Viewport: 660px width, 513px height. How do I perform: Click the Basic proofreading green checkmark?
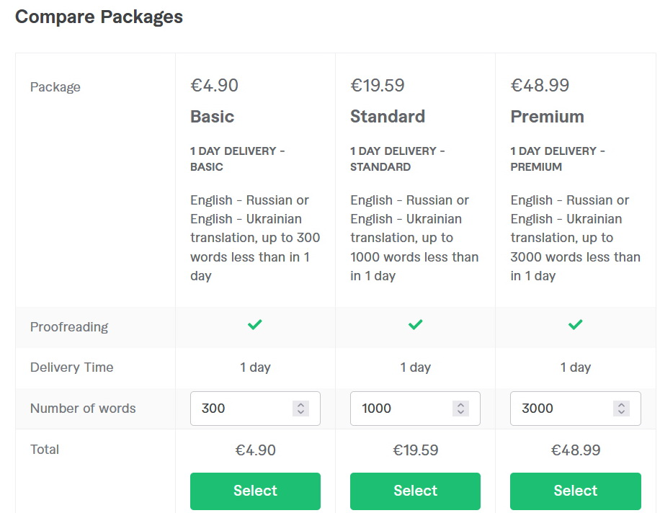(x=254, y=324)
